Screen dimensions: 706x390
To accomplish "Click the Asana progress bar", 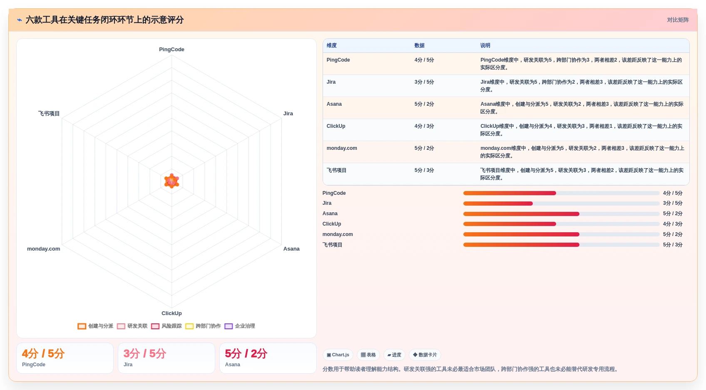I will tap(561, 214).
